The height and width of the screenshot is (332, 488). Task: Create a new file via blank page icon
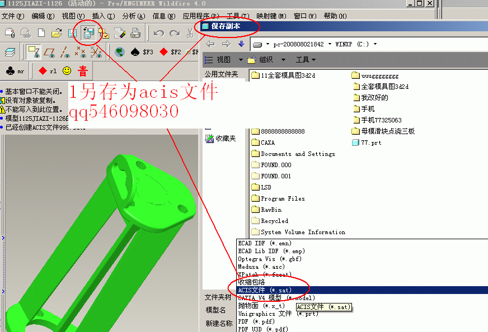coord(41,32)
